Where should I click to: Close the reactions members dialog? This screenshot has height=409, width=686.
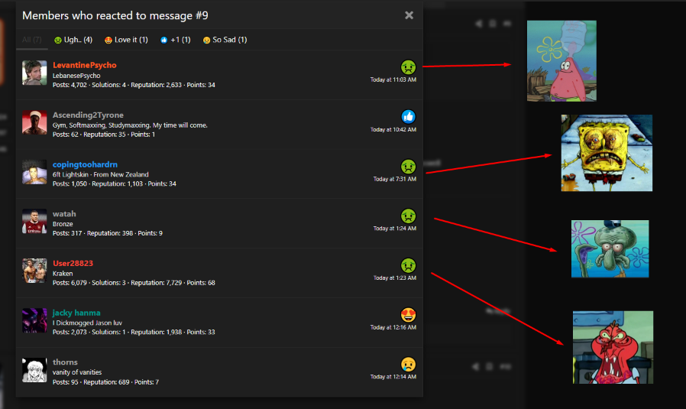pos(409,15)
